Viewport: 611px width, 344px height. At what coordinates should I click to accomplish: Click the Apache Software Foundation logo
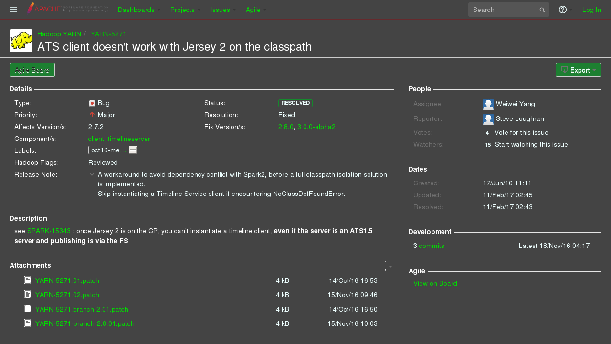pyautogui.click(x=68, y=9)
